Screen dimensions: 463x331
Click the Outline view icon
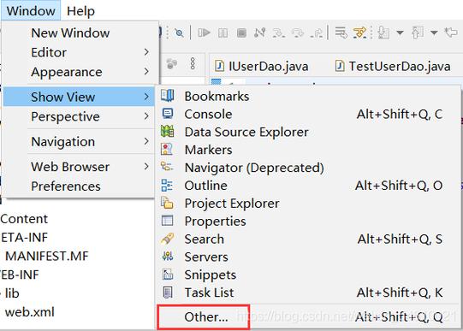[x=167, y=185]
